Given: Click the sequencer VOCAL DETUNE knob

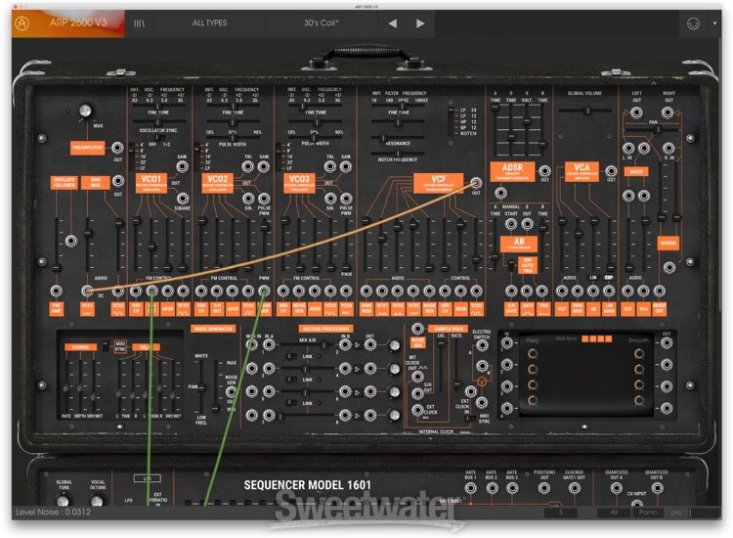Looking at the screenshot, I should [97, 502].
